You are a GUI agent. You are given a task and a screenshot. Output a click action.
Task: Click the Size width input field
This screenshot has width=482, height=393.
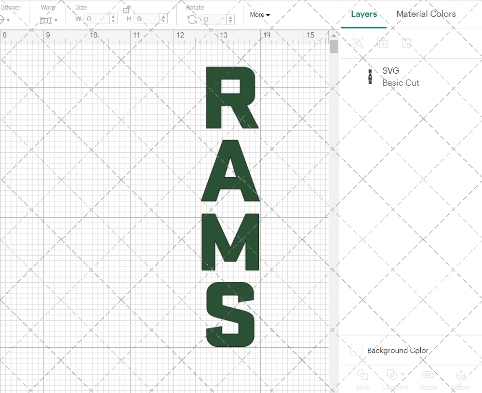click(97, 19)
